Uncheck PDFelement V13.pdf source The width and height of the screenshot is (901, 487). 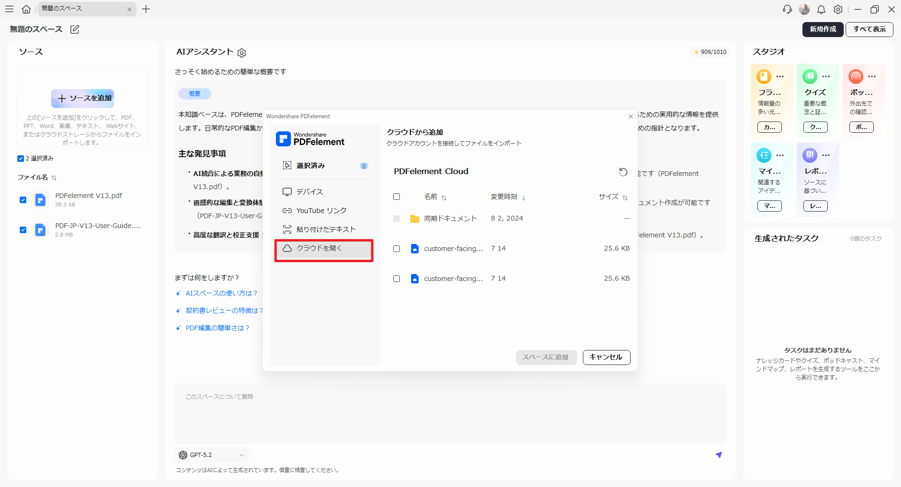[x=23, y=200]
